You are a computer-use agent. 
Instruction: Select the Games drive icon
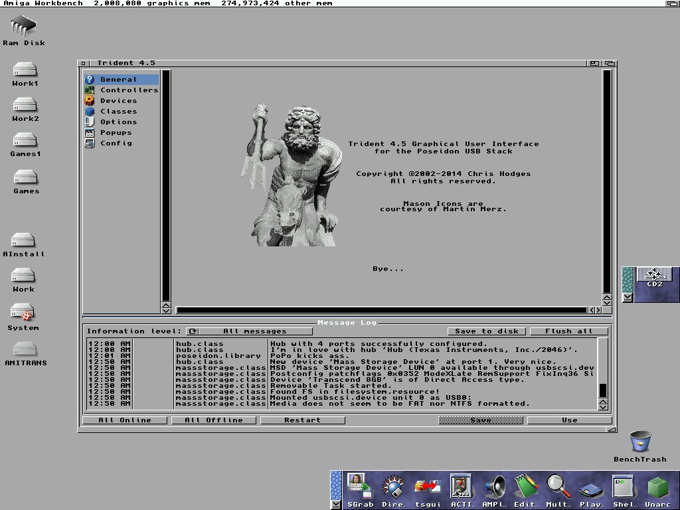tap(26, 182)
